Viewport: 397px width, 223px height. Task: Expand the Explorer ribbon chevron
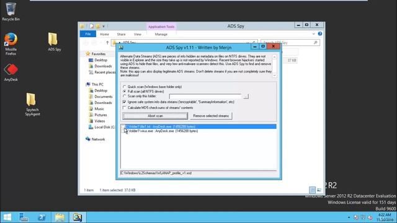coord(314,33)
